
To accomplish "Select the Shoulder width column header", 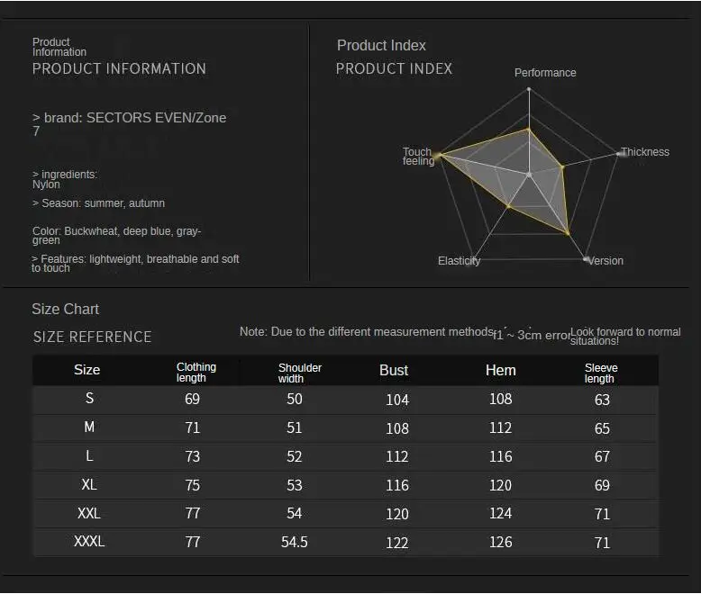I will (x=300, y=373).
